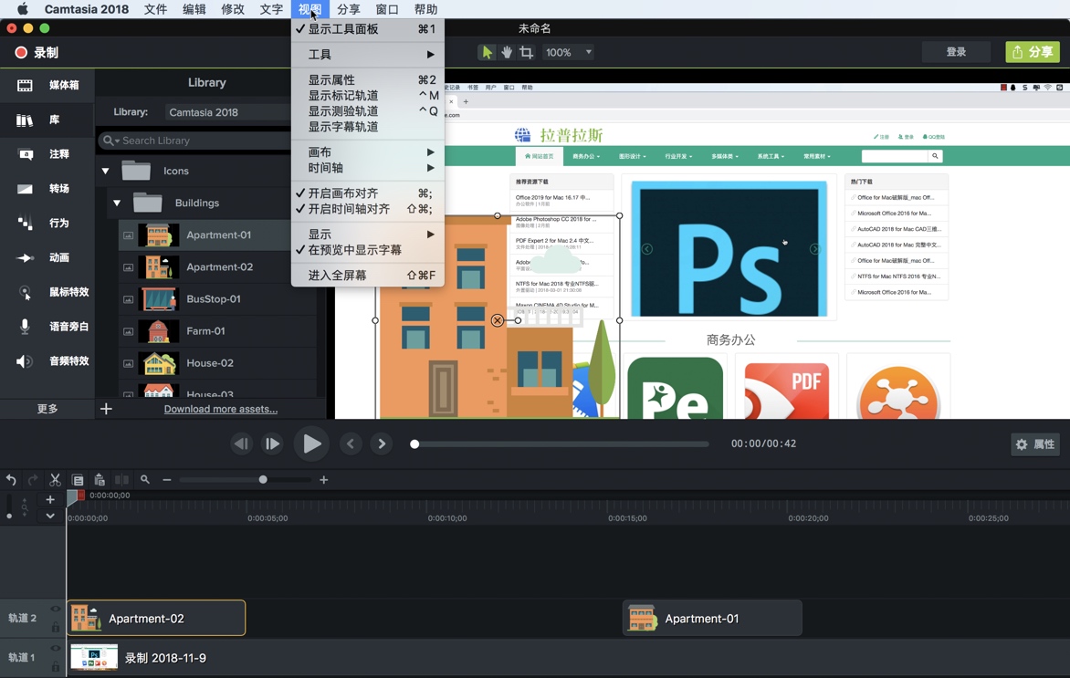The width and height of the screenshot is (1070, 678).
Task: Open the canvas zoom 100% dropdown
Action: click(566, 52)
